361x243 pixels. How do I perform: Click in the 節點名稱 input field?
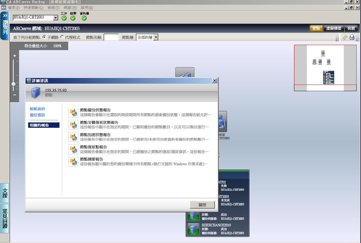tap(111, 37)
